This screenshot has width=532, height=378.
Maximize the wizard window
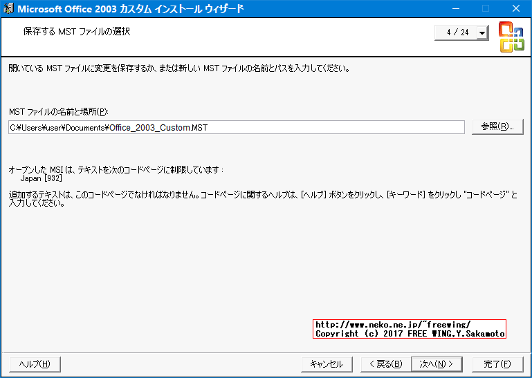(486, 8)
